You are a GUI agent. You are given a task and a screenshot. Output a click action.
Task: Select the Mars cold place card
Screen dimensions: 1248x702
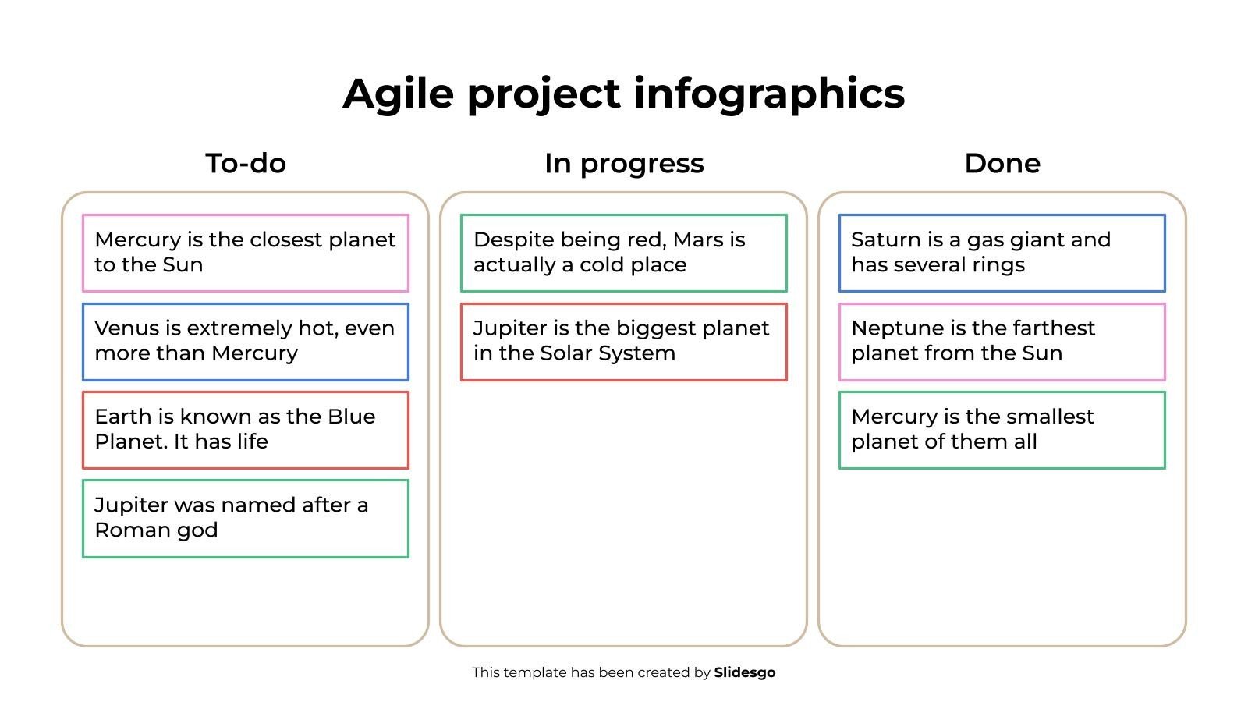(x=624, y=253)
